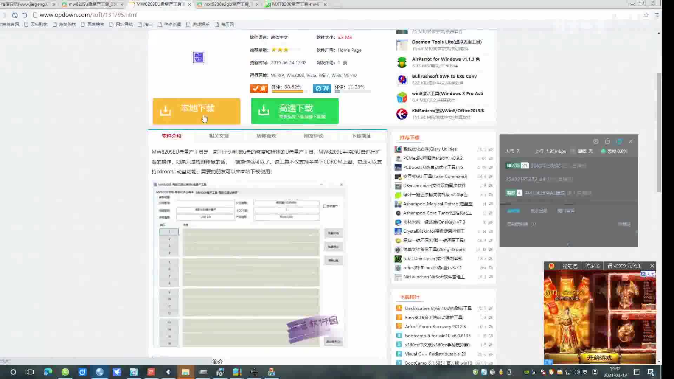Open the 百度搜索 bookmark

(93, 24)
